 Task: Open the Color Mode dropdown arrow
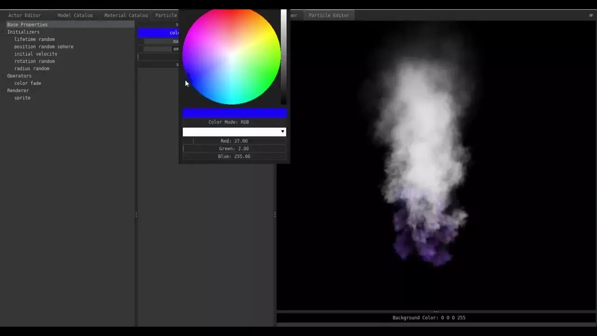point(282,132)
